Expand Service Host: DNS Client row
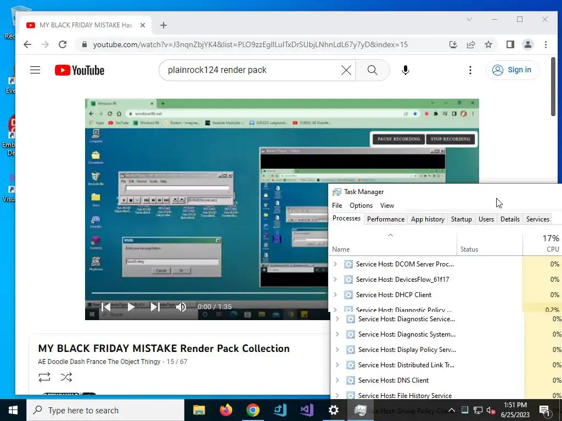 (x=338, y=380)
